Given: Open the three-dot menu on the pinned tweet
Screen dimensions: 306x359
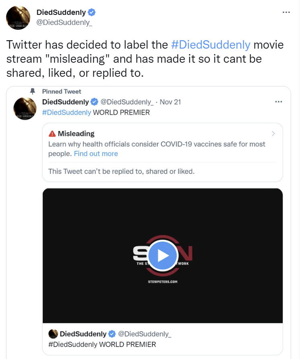Looking at the screenshot, I should 279,102.
